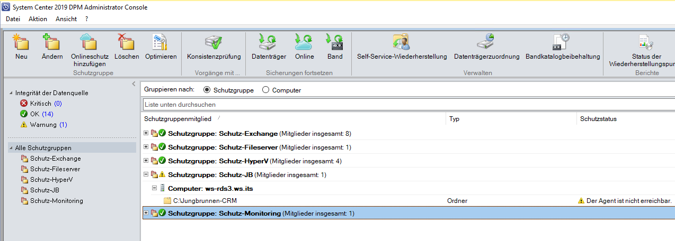Click the OK green check icon
Screen dimensions: 675x241
(24, 114)
